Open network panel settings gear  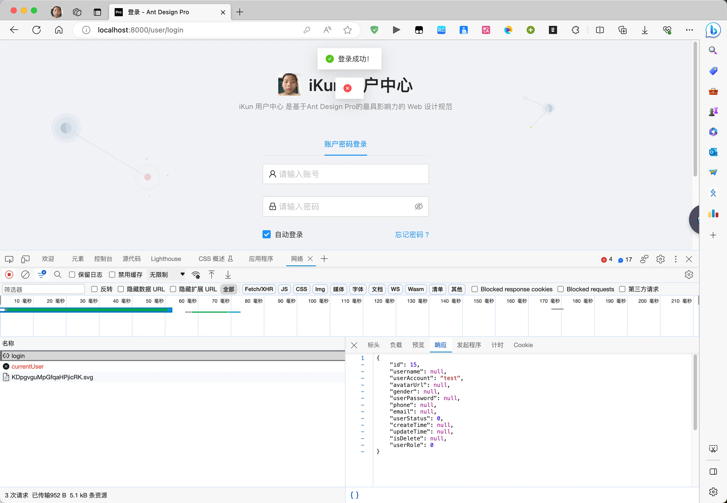(x=689, y=275)
